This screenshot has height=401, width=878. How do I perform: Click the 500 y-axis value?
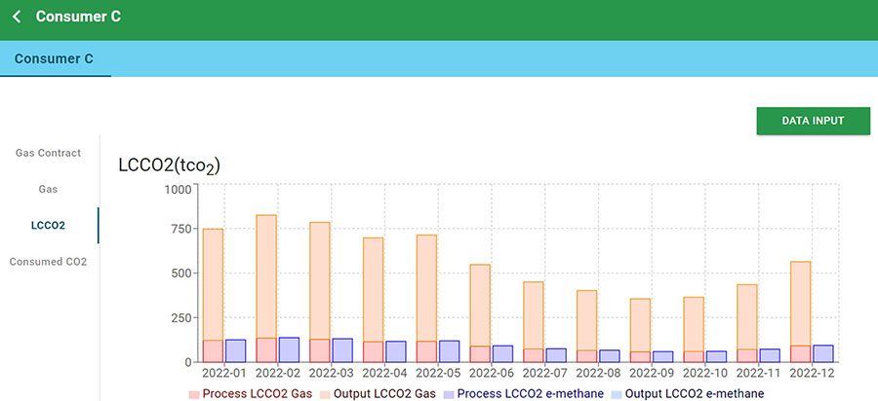tap(181, 273)
